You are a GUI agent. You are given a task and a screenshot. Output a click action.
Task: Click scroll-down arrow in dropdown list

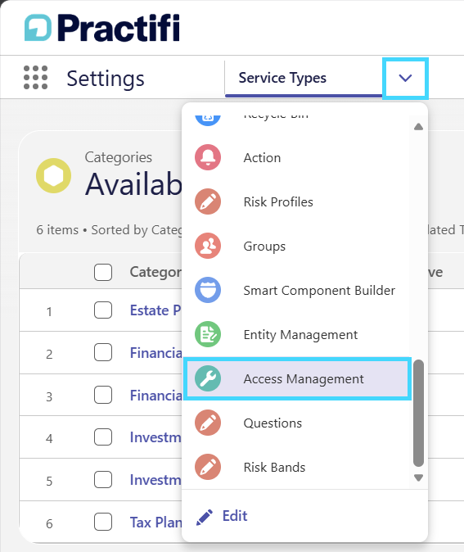coord(418,477)
